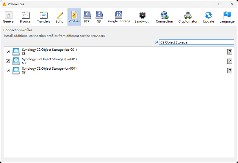This screenshot has width=238, height=163.
Task: Click the us-001 profile drive icon
Action: (16, 70)
